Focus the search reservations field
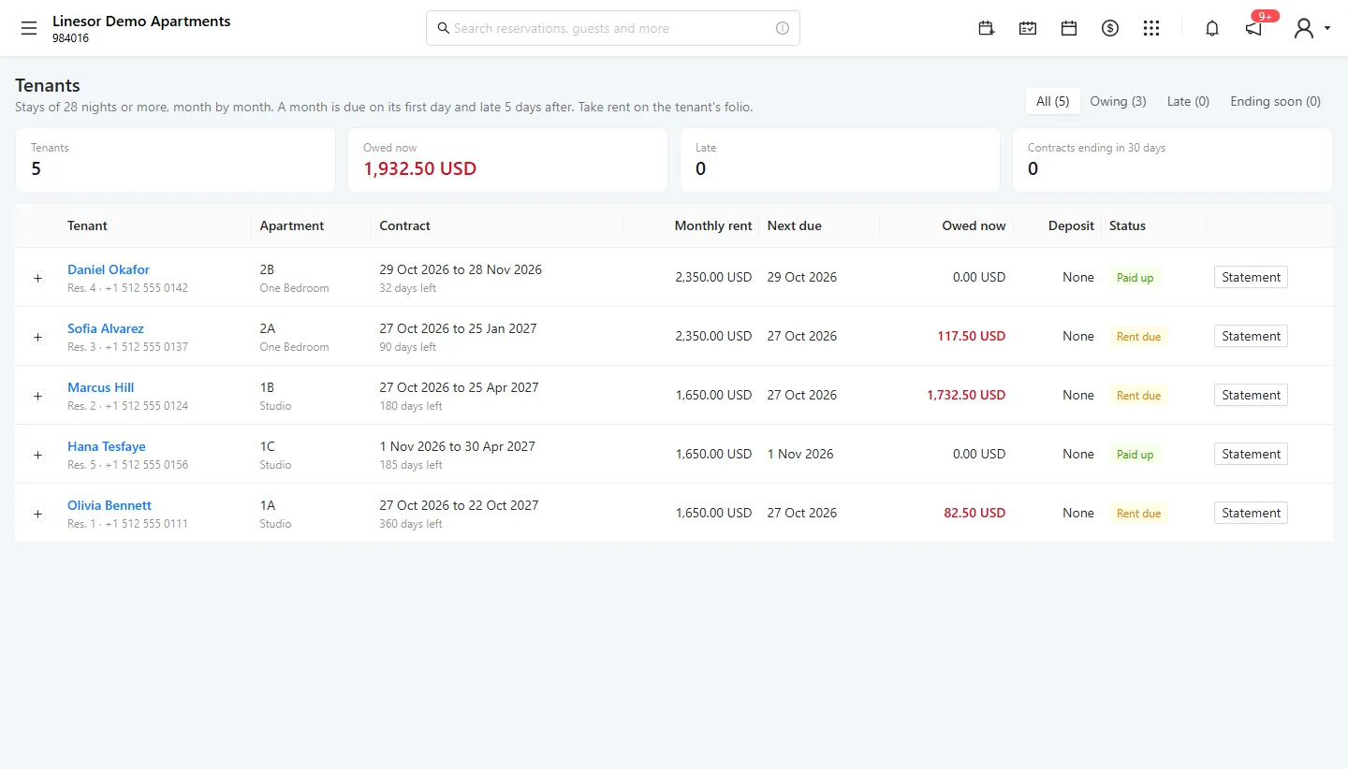 point(613,28)
